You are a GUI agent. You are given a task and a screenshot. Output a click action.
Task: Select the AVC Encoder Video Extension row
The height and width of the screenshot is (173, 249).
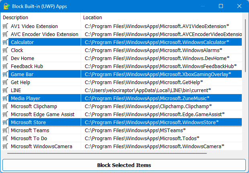pos(121,34)
